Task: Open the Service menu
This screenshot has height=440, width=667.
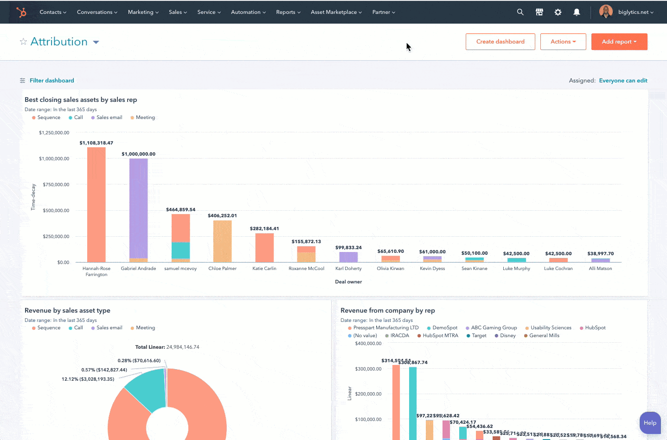Action: (x=209, y=12)
